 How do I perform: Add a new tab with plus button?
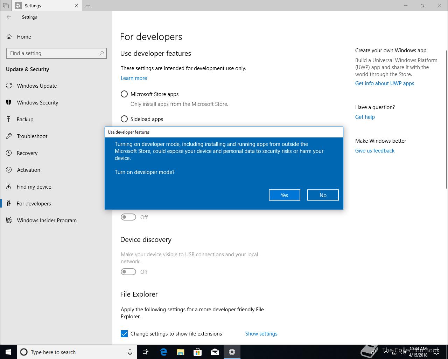pos(88,6)
